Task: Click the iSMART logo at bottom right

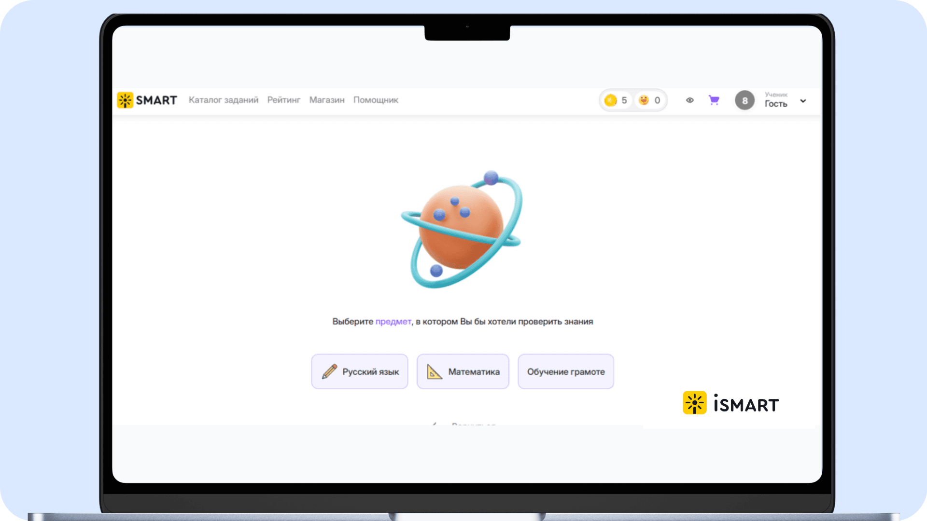Action: pos(730,403)
